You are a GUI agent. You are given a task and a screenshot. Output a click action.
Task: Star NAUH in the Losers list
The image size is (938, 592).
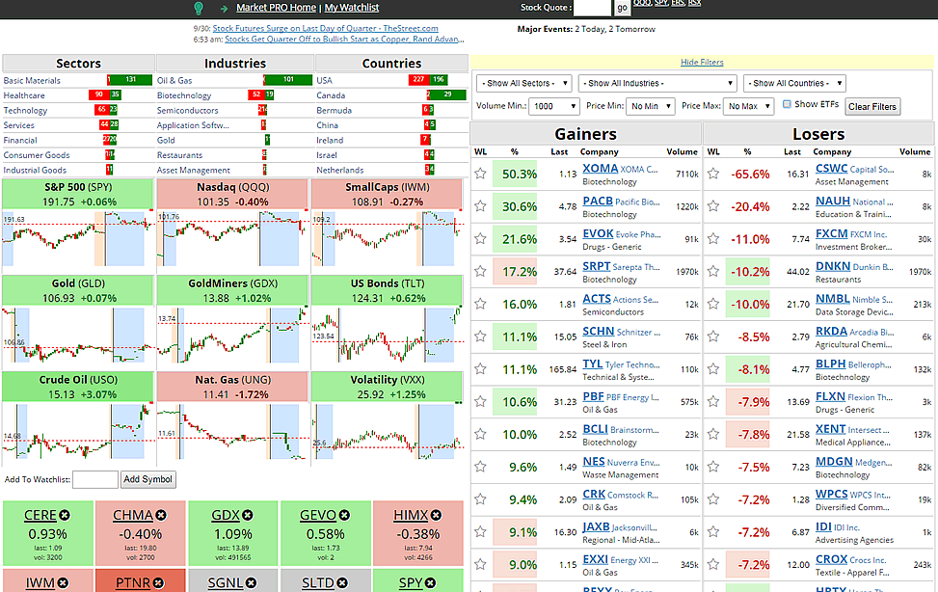point(713,206)
